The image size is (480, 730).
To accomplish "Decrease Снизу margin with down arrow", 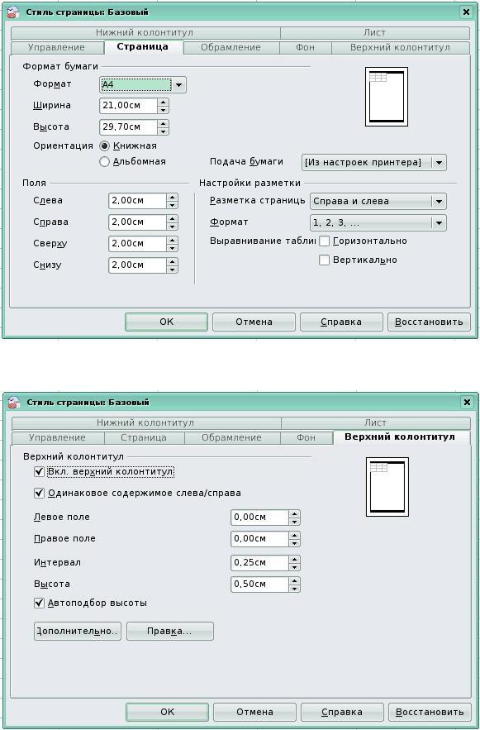I will point(172,269).
